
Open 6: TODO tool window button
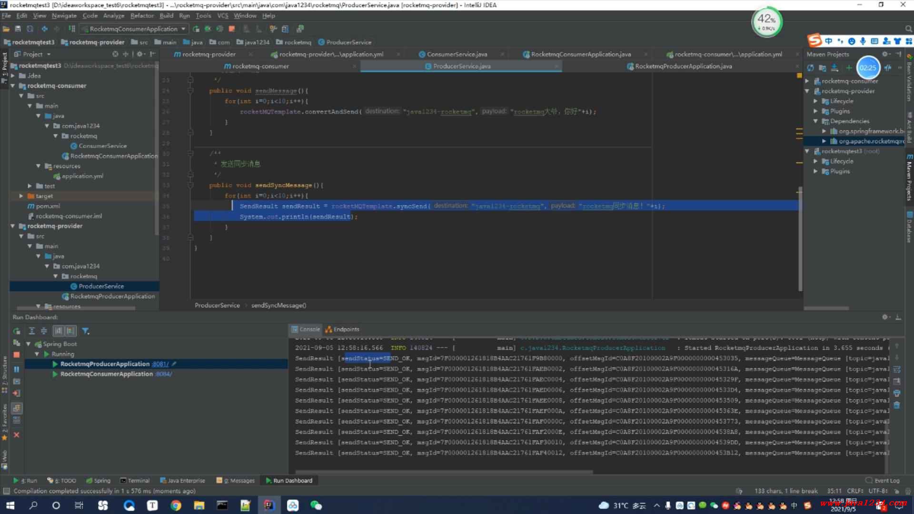(x=62, y=481)
